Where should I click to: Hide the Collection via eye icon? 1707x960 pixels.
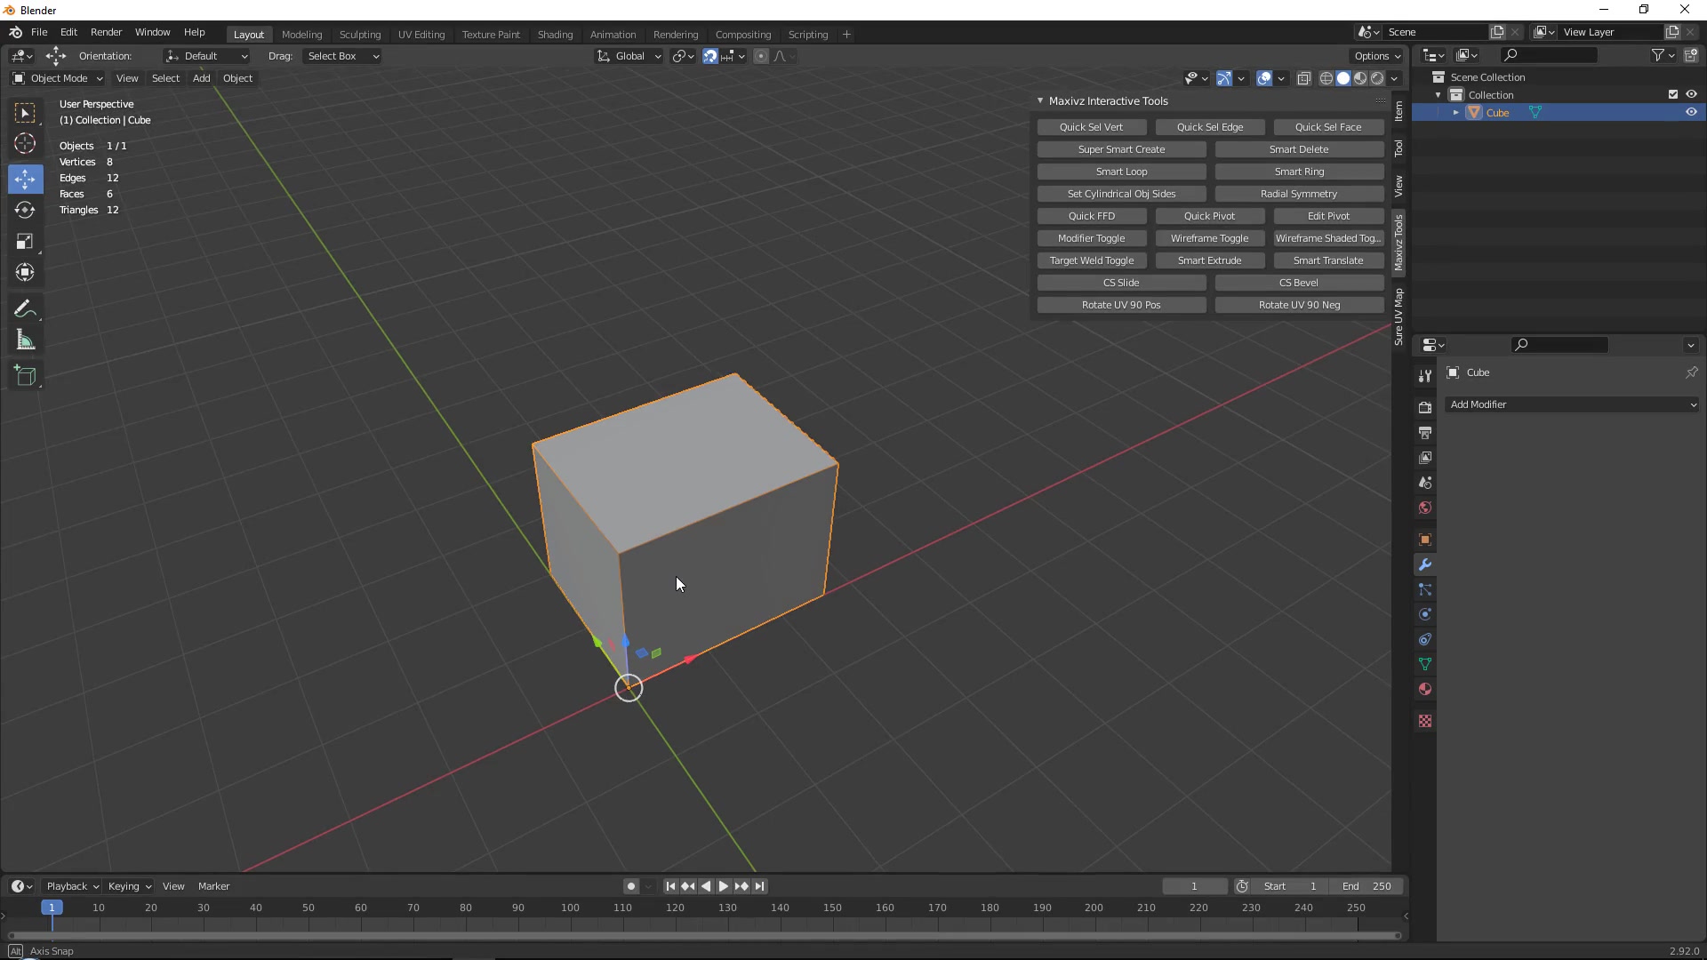pos(1691,95)
